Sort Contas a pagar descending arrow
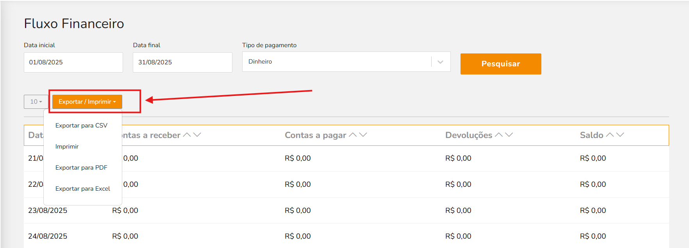 click(x=363, y=135)
